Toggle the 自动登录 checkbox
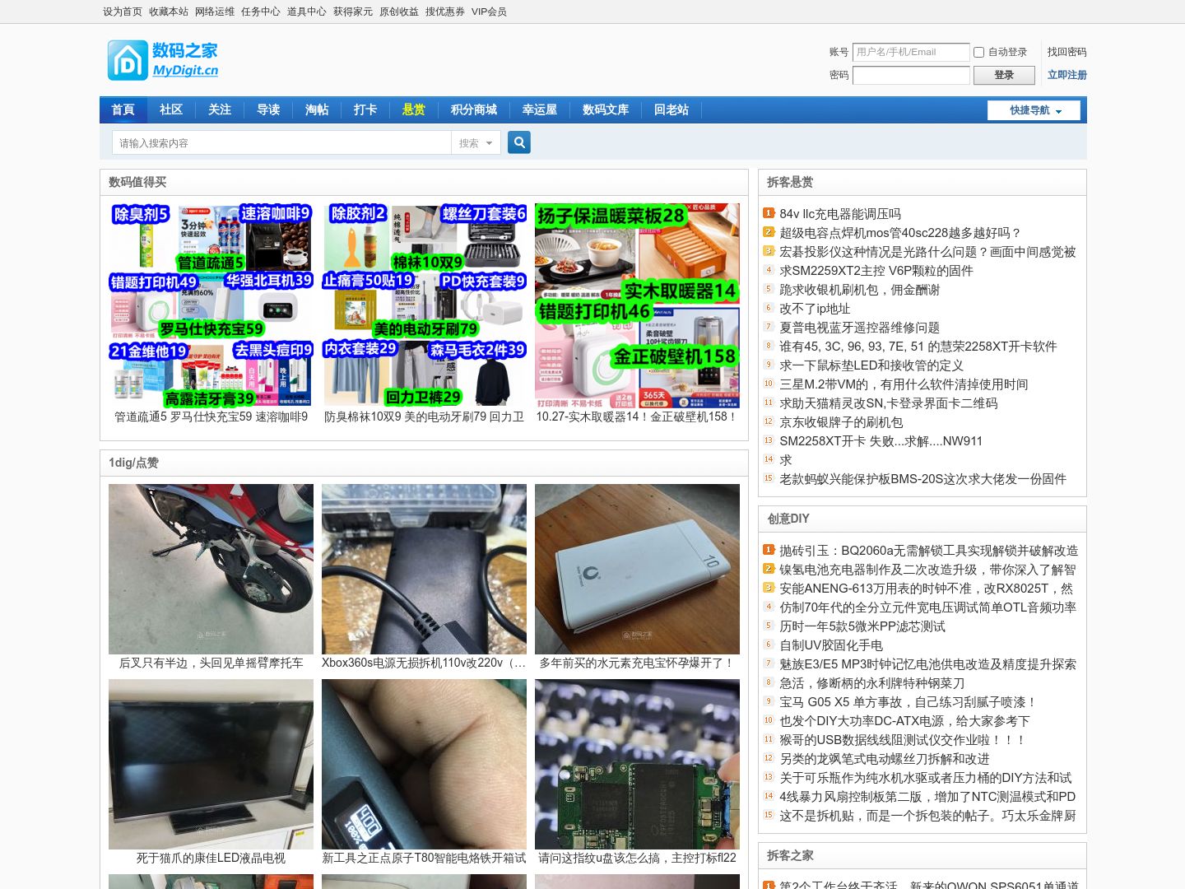The image size is (1185, 889). (978, 52)
